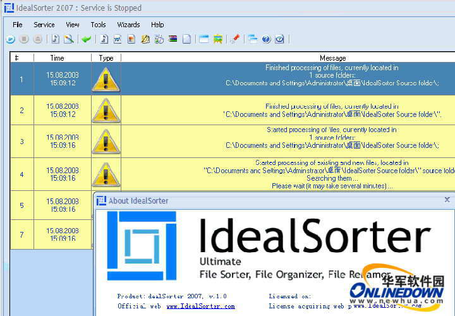
Task: Open the Service menu
Action: point(44,25)
